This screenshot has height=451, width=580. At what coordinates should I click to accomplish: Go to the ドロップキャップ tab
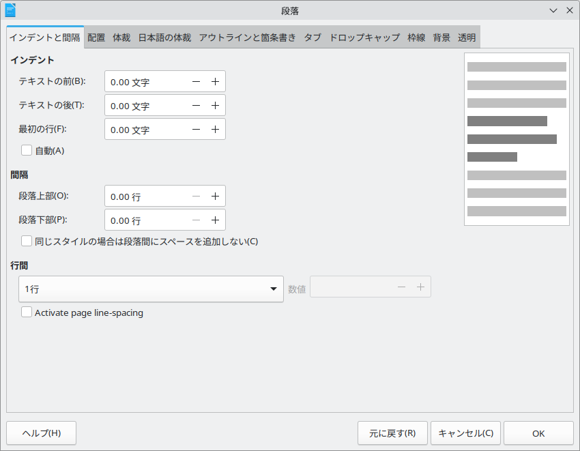click(x=364, y=38)
